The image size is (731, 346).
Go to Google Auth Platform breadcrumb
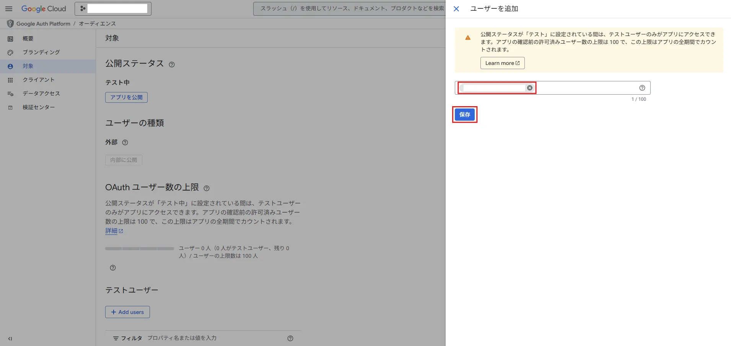[43, 24]
